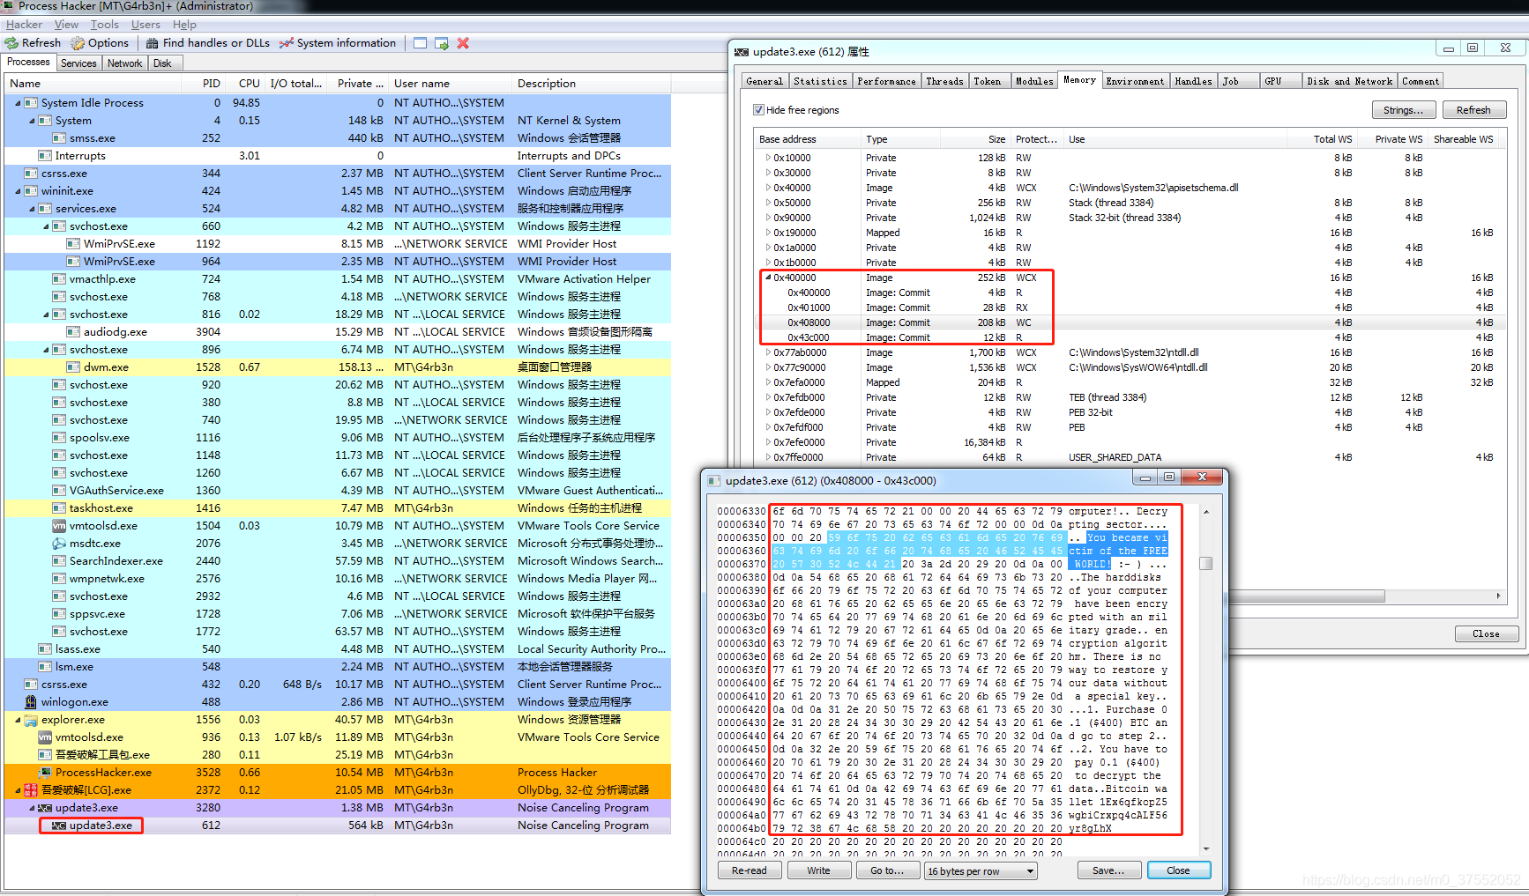Select the 0x401000 Image: Commit RX row

tap(1130, 307)
